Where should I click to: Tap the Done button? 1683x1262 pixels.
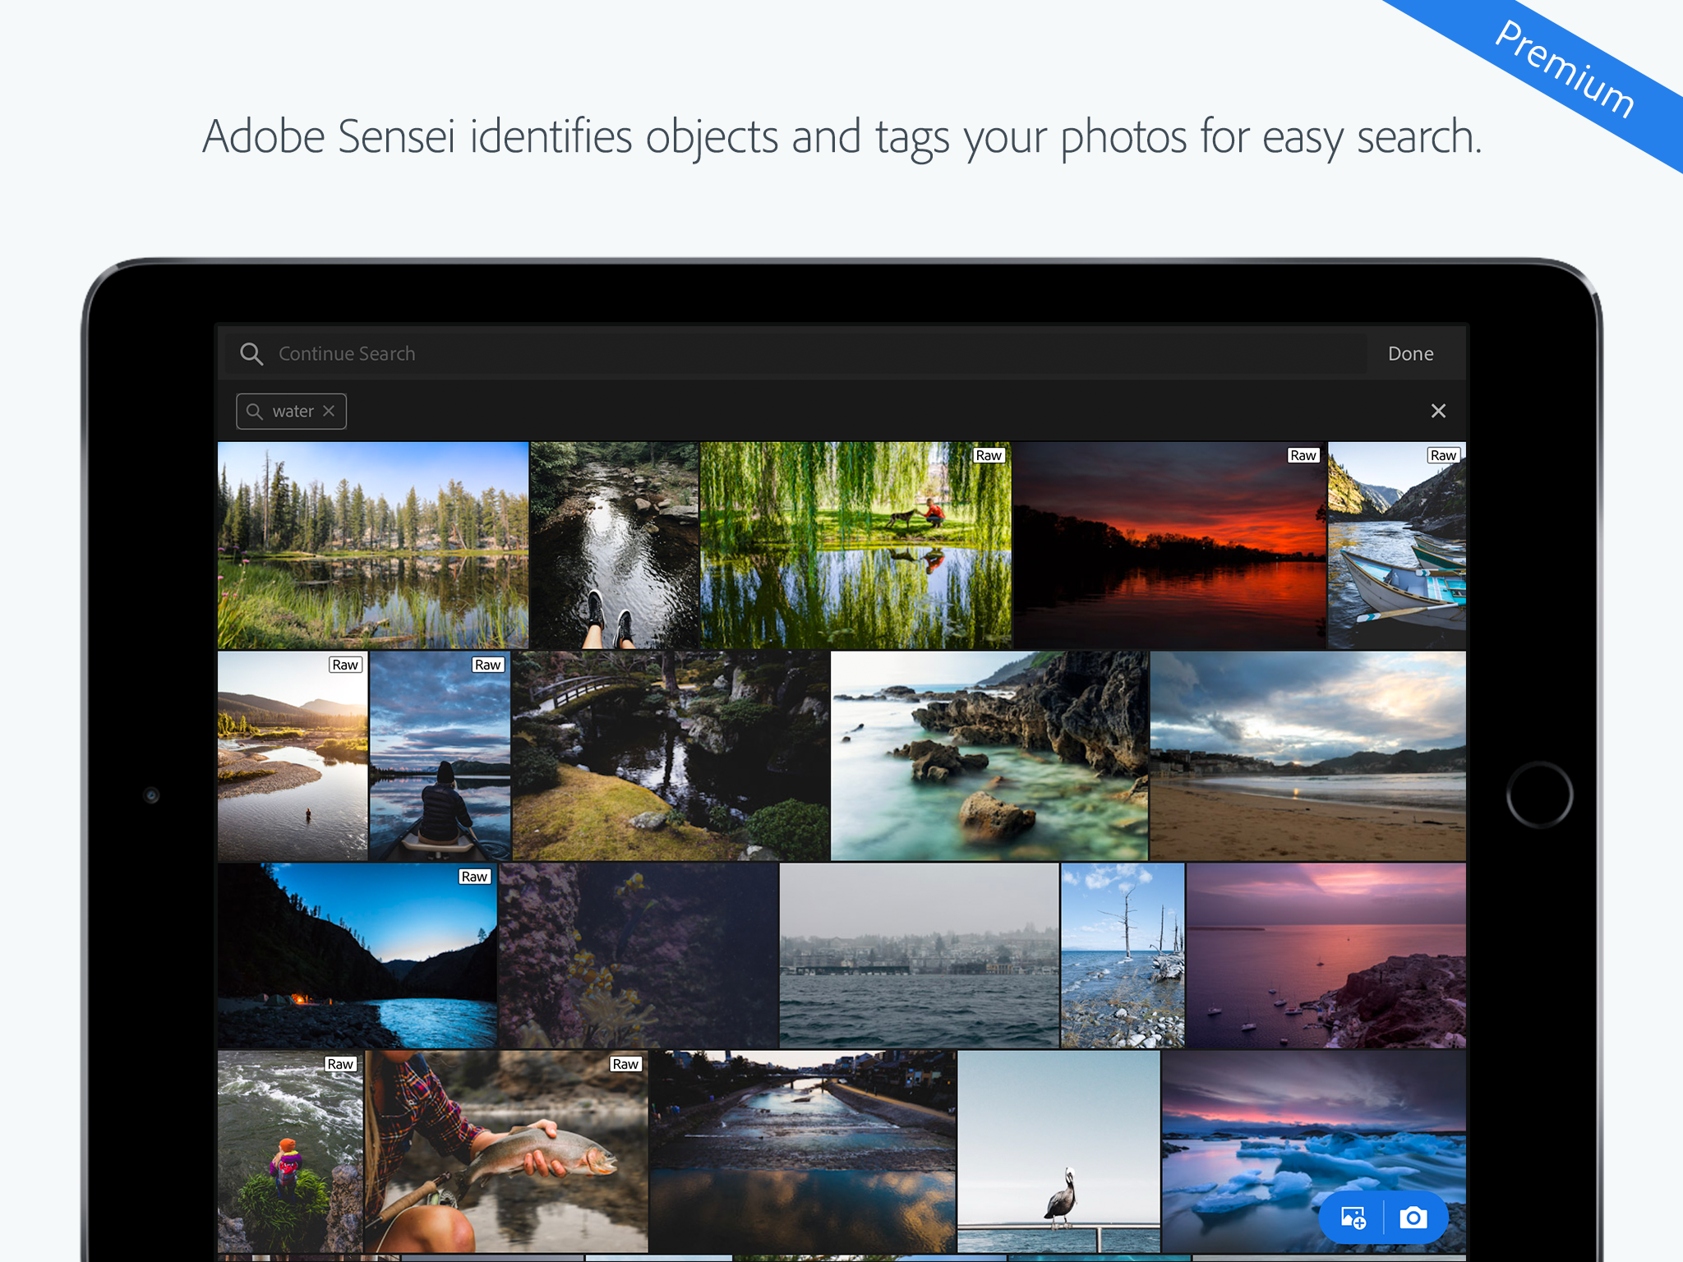pos(1410,353)
